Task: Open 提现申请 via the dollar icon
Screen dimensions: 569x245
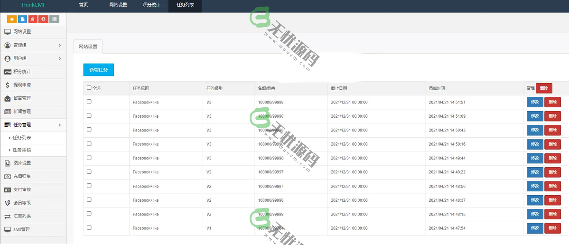Action: coord(7,85)
